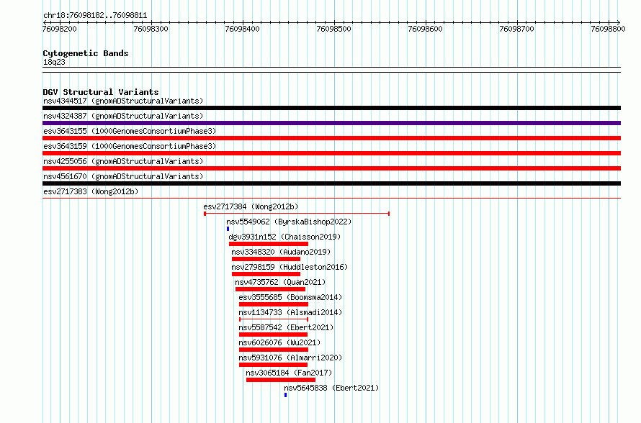Click the thin bracketed line under nsv1134733

tap(274, 319)
